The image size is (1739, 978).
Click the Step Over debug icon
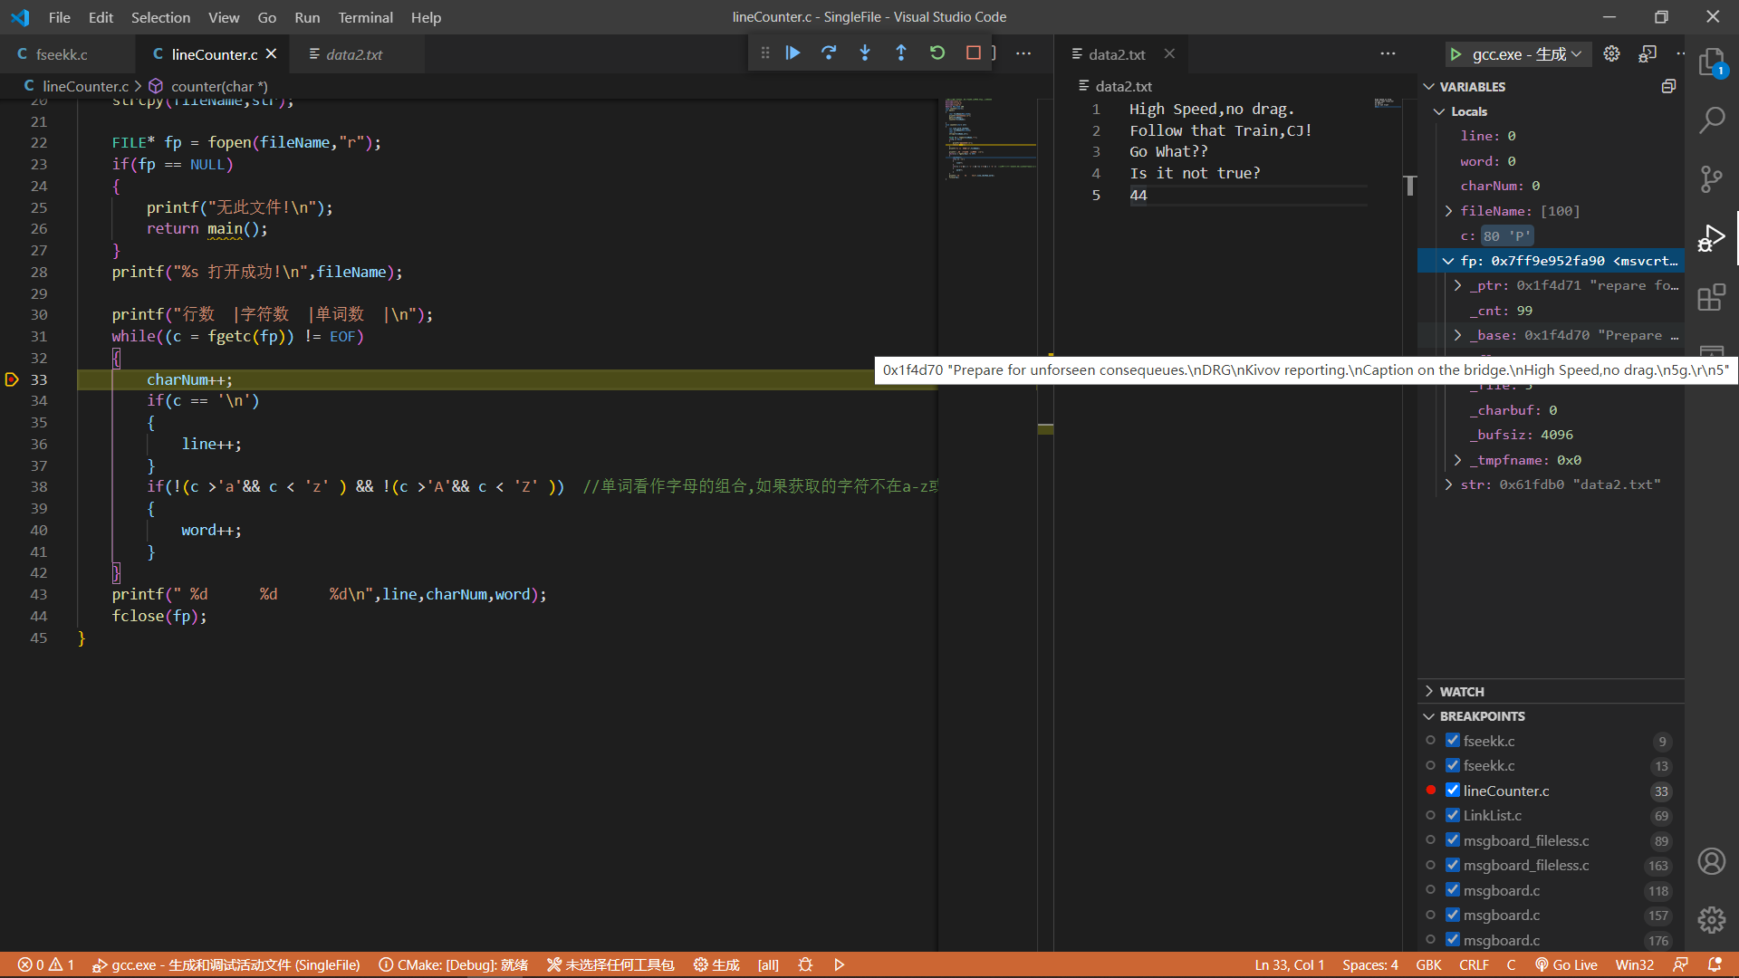(x=829, y=53)
